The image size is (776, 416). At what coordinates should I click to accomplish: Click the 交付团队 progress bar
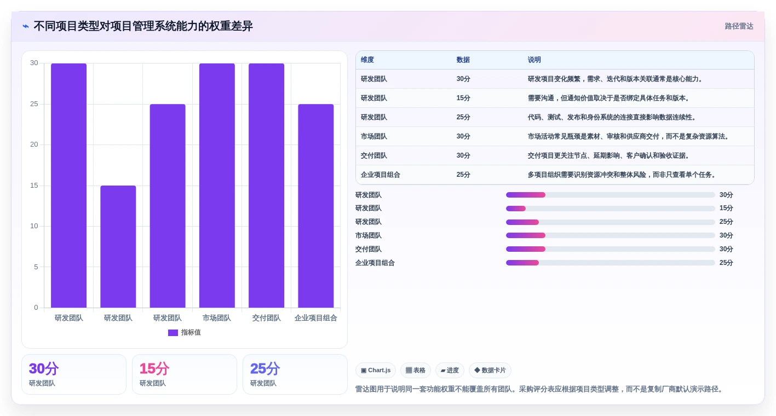[x=611, y=249]
